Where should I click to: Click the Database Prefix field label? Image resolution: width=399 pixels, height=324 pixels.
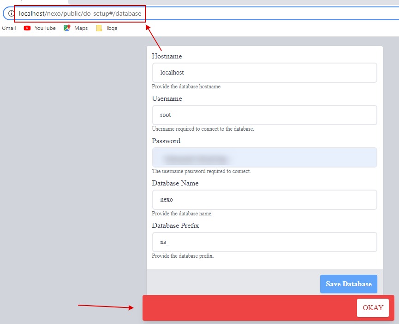(x=175, y=226)
